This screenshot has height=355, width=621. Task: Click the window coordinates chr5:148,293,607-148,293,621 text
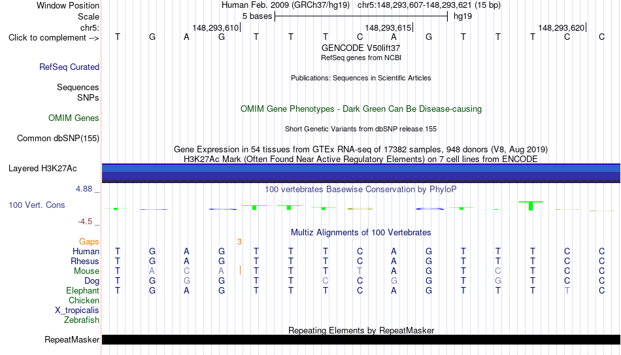[x=414, y=5]
